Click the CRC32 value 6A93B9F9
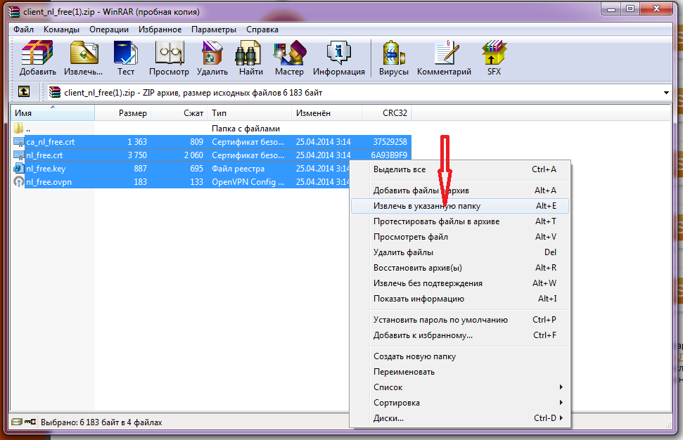Viewport: 683px width, 440px height. 389,155
